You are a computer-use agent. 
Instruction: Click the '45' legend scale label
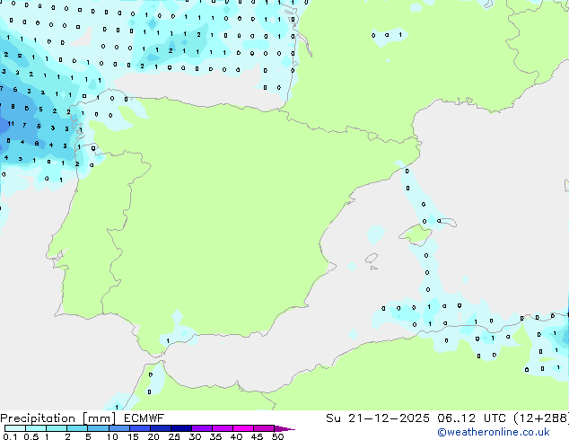click(257, 436)
